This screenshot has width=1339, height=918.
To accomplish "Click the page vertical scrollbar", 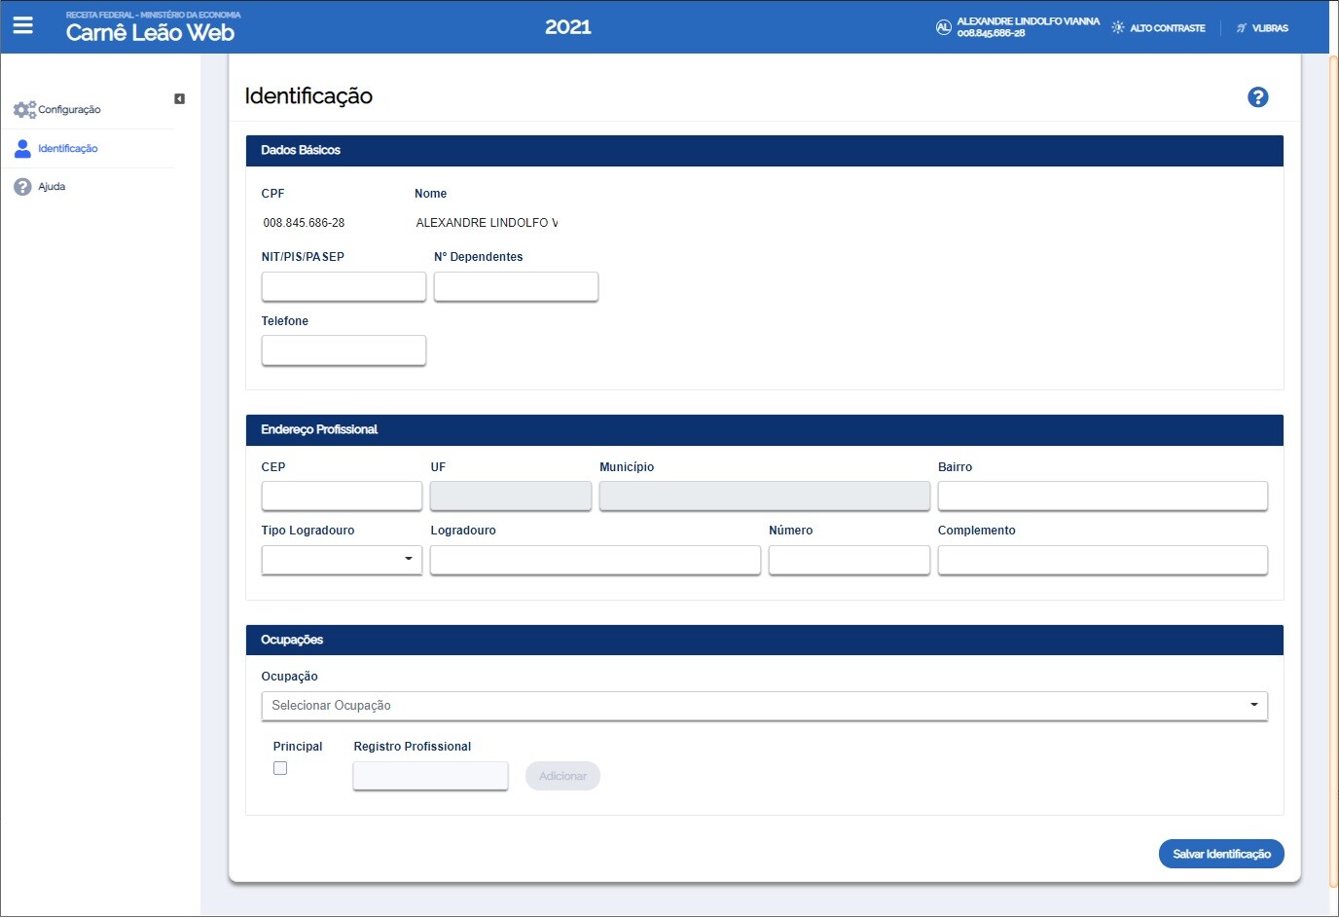I will click(x=1333, y=471).
